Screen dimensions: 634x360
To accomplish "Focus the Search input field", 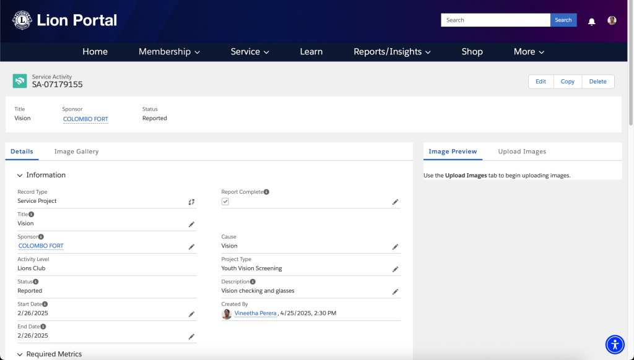I will coord(496,20).
